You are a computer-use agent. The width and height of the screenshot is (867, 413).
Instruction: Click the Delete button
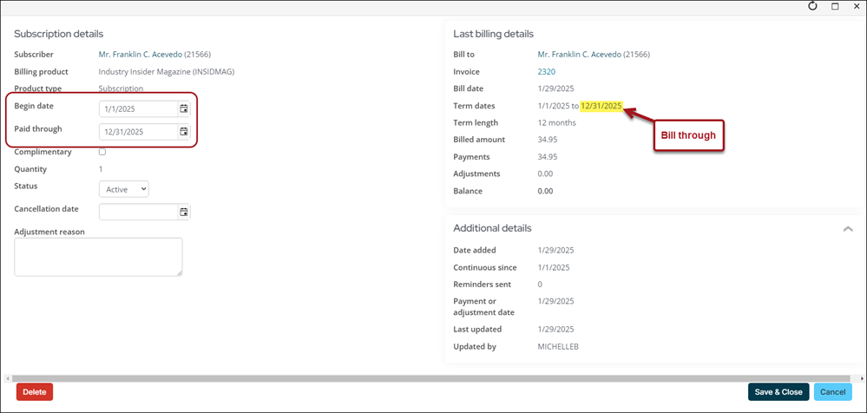click(35, 392)
